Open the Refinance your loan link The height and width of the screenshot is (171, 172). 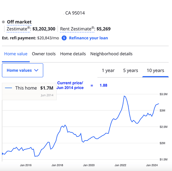[x=89, y=38]
